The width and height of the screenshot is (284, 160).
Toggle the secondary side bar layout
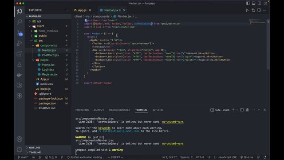point(260,3)
